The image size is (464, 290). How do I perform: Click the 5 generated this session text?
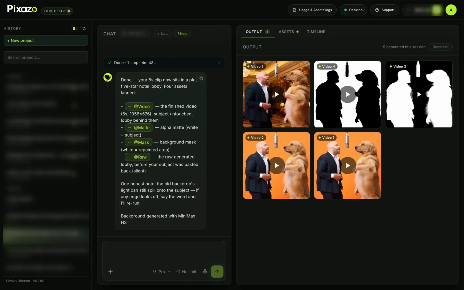(x=404, y=47)
